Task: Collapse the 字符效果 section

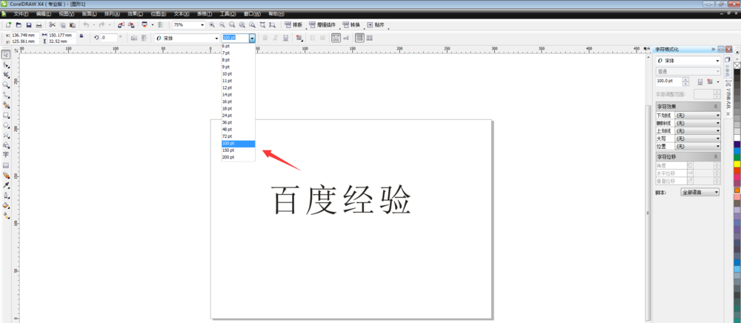Action: [x=716, y=106]
